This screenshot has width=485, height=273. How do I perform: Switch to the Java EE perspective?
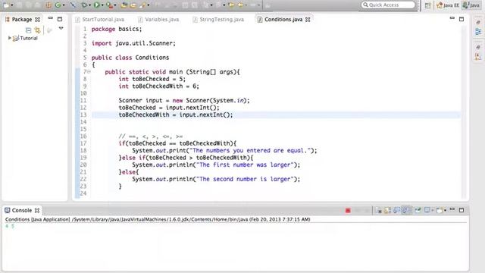pyautogui.click(x=448, y=5)
